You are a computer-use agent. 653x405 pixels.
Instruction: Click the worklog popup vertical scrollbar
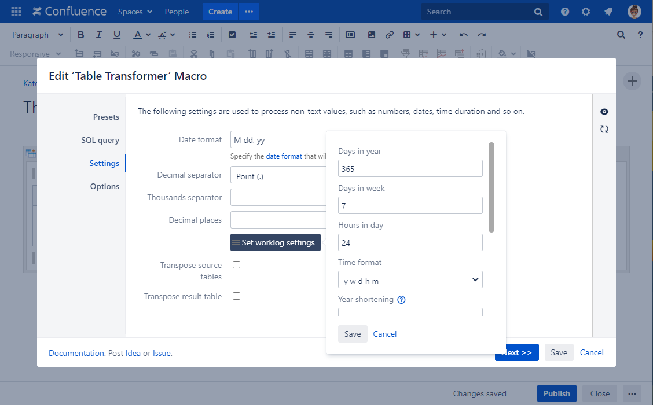tap(491, 187)
